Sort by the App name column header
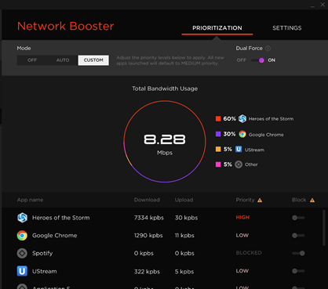This screenshot has width=328, height=289. pos(30,200)
